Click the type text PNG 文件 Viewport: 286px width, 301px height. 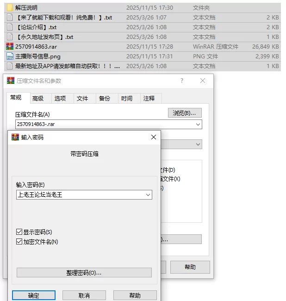pyautogui.click(x=205, y=56)
